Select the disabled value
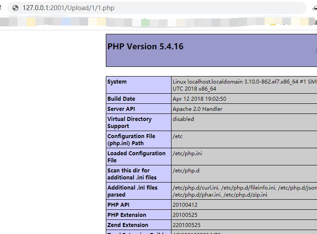The width and height of the screenshot is (317, 234). (x=183, y=119)
